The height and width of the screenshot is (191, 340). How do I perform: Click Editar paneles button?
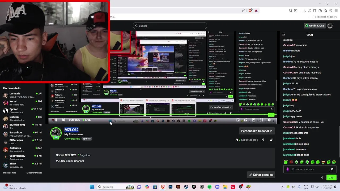coord(261,175)
